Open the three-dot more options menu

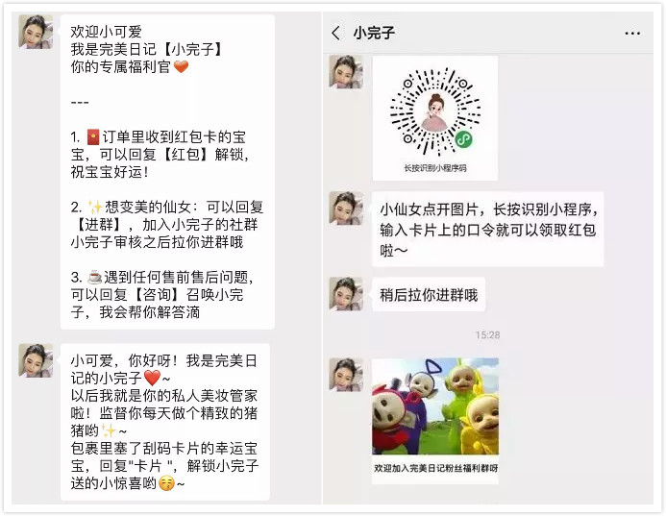pos(632,33)
